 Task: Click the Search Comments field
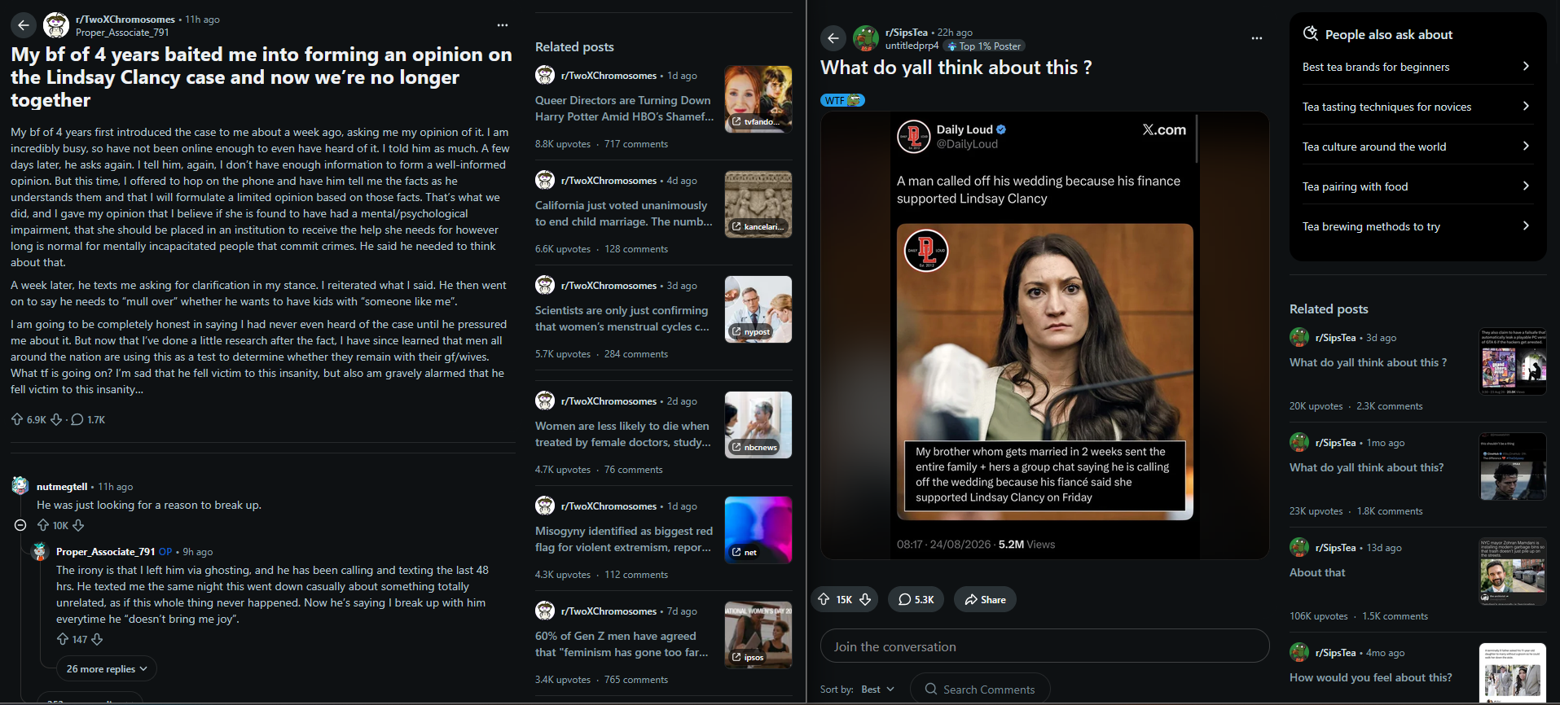coord(980,689)
